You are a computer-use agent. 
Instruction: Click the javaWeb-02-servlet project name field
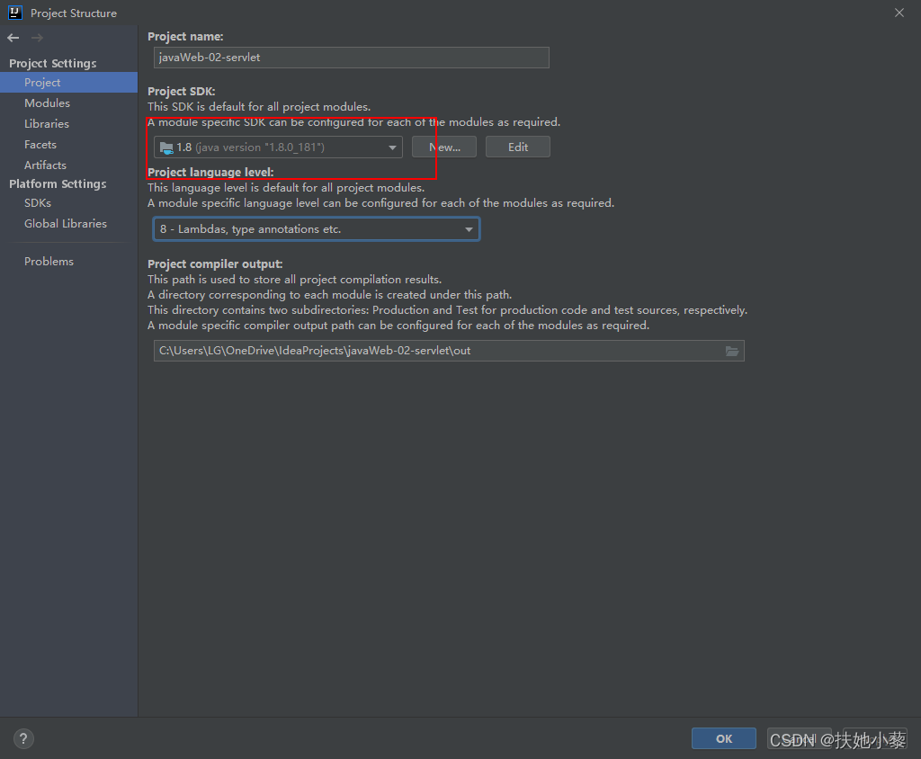[351, 58]
